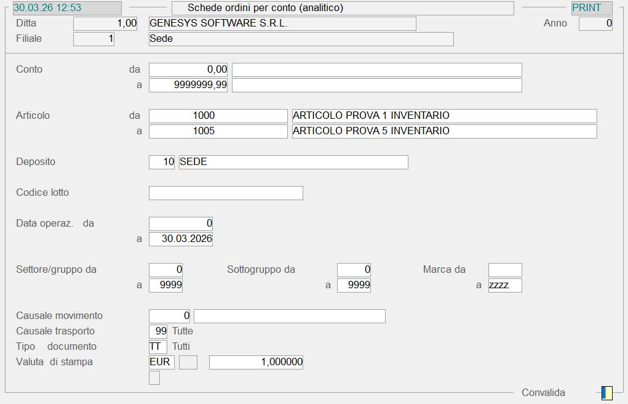The height and width of the screenshot is (404, 628).
Task: Click the Conto 'a' field showing 9999999,99
Action: pyautogui.click(x=188, y=85)
